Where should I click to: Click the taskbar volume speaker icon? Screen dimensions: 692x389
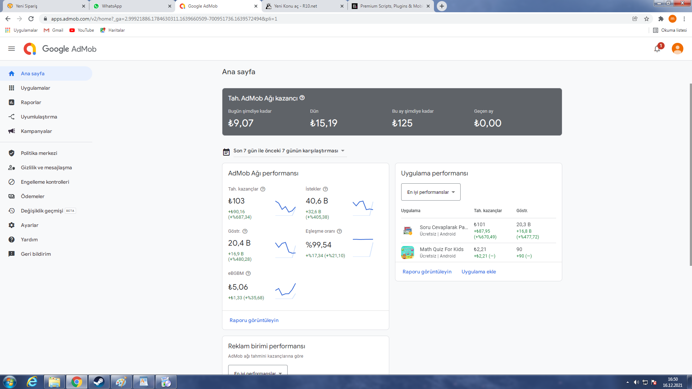(636, 382)
